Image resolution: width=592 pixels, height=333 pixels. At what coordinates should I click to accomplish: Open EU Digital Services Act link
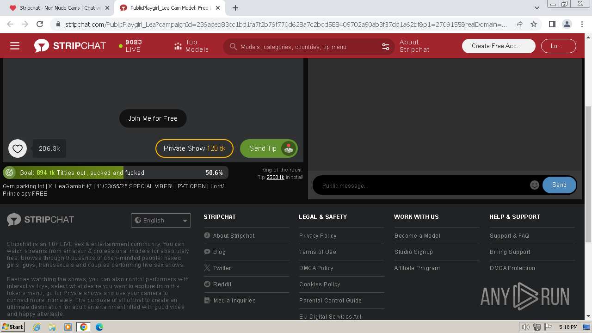point(330,316)
